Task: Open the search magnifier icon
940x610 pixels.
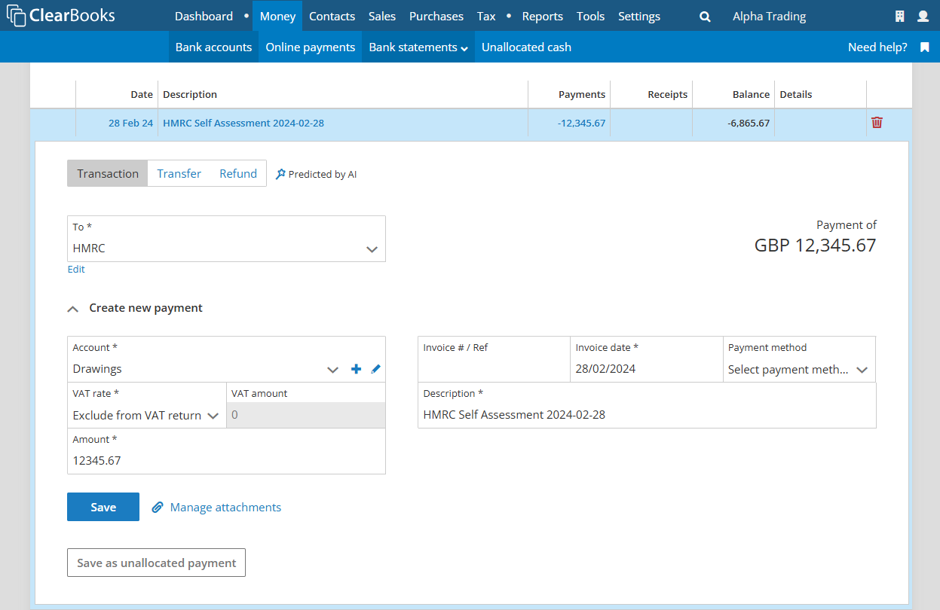Action: click(705, 17)
